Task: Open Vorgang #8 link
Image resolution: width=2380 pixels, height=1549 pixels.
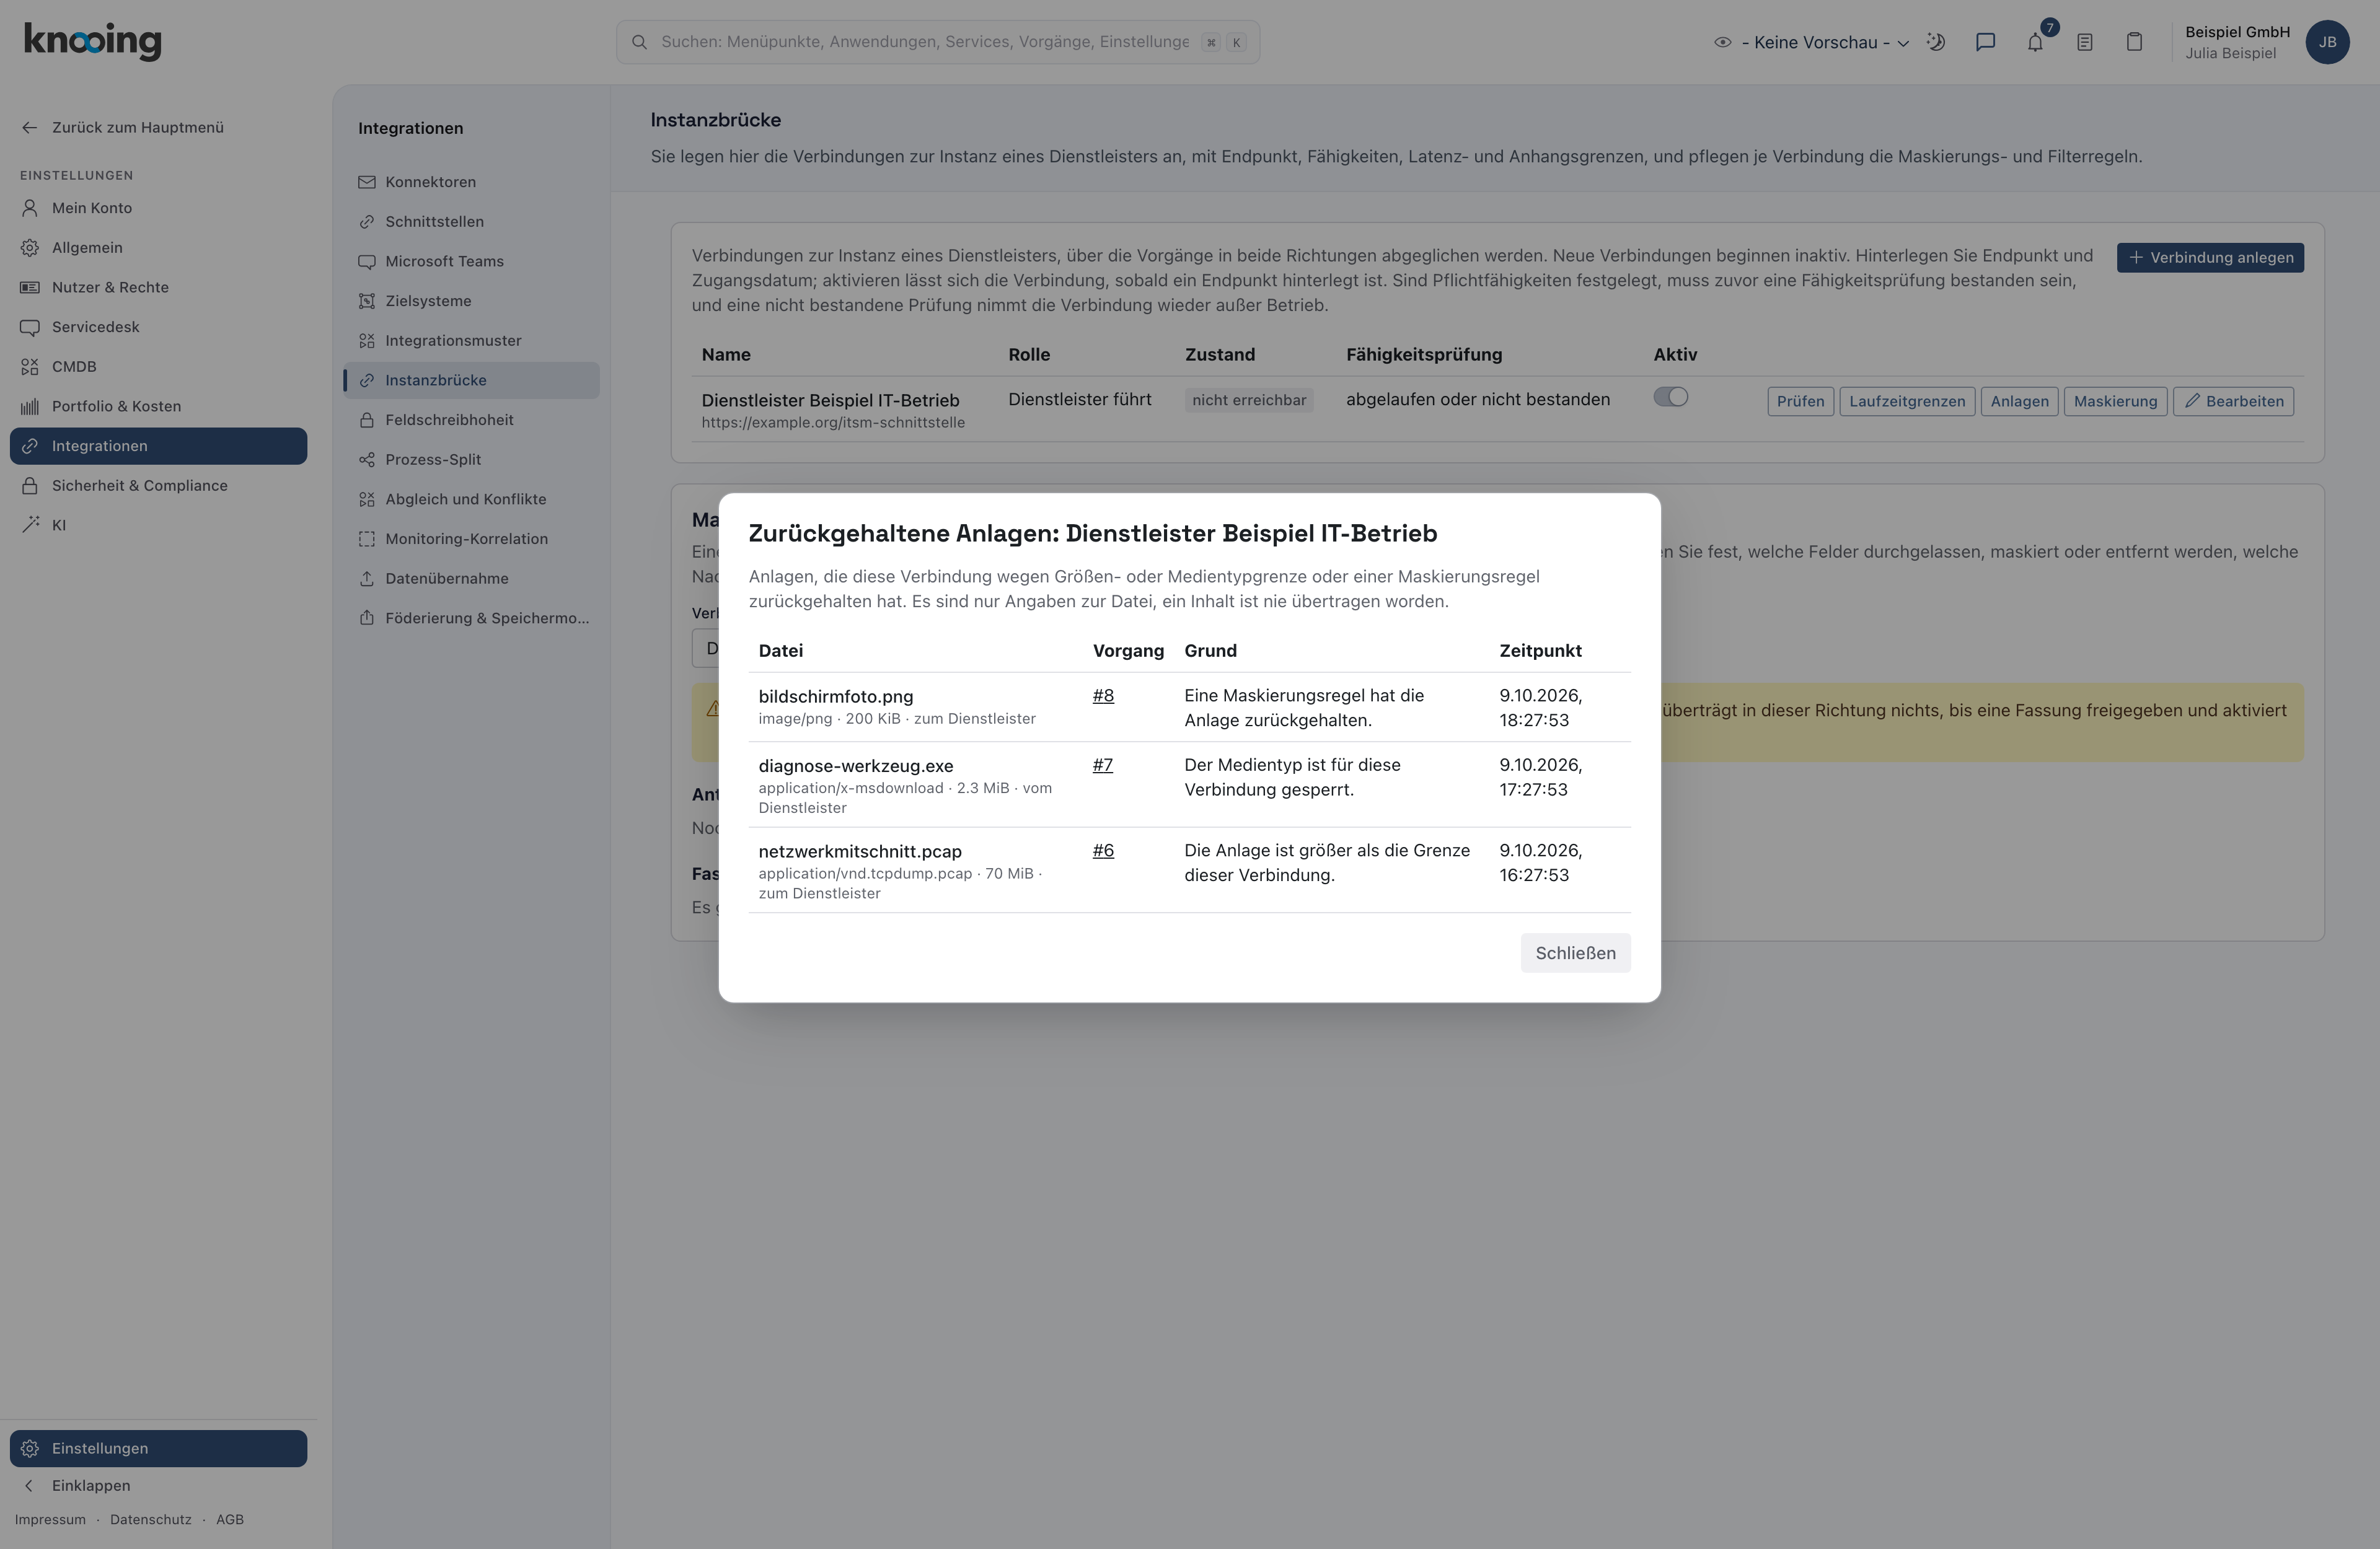Action: click(1103, 696)
